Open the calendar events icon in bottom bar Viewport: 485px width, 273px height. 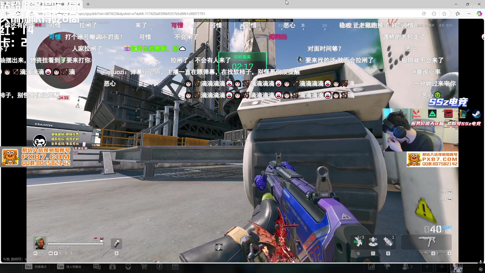[x=175, y=267]
